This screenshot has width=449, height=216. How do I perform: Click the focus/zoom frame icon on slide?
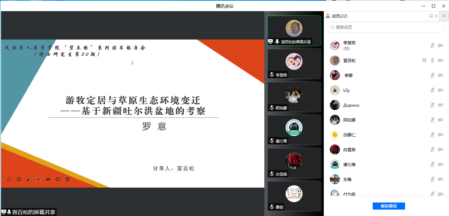(38, 179)
